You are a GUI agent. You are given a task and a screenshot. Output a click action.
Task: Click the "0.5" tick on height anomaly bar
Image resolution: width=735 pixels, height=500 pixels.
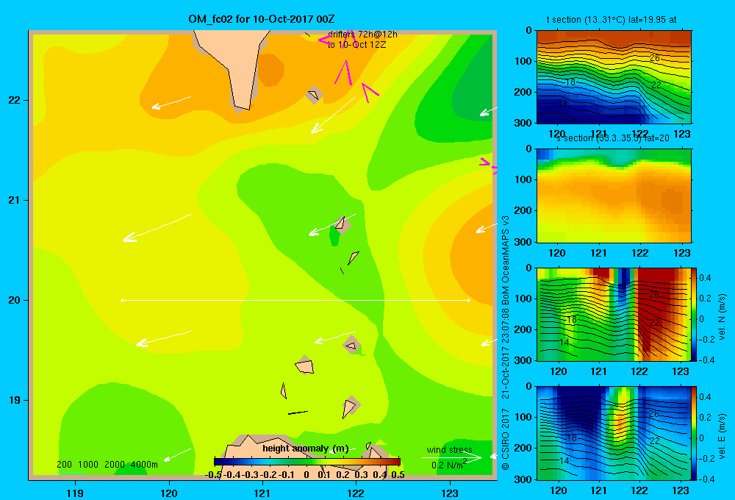tap(398, 475)
